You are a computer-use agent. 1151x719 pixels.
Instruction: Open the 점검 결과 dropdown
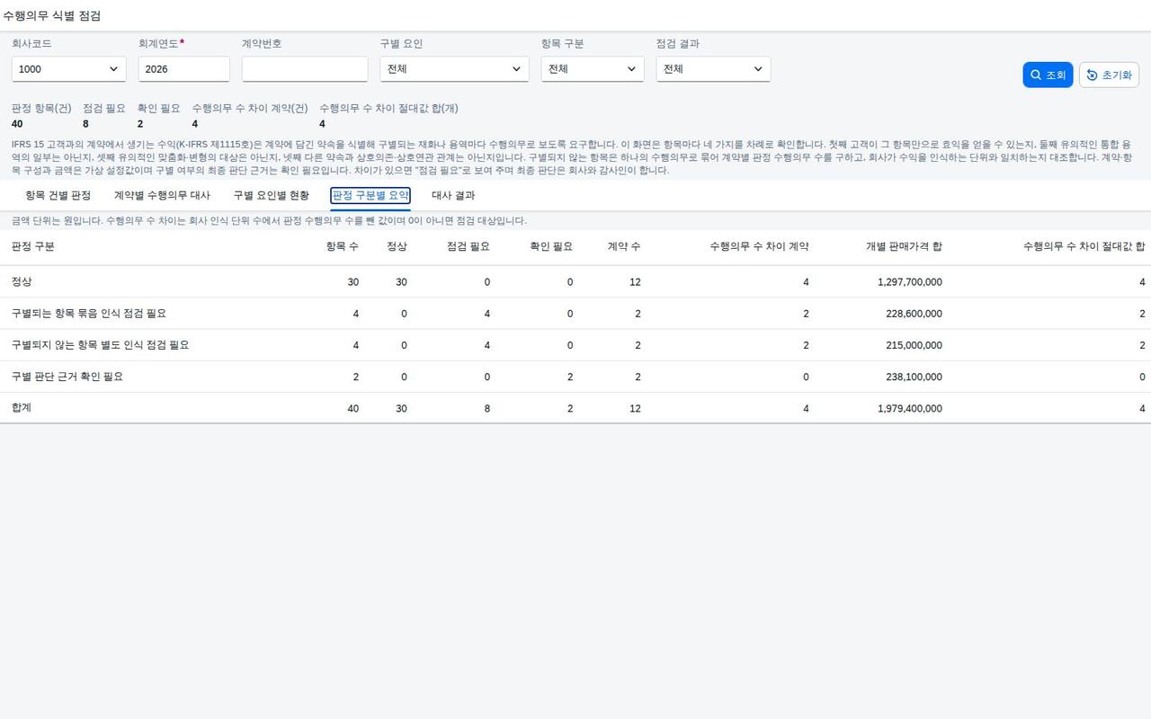tap(713, 69)
